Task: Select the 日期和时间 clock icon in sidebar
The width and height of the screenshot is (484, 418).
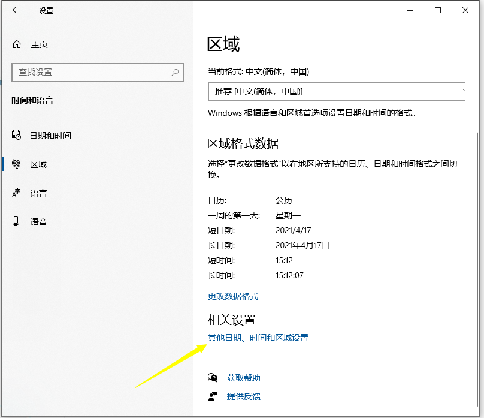Action: pos(17,135)
